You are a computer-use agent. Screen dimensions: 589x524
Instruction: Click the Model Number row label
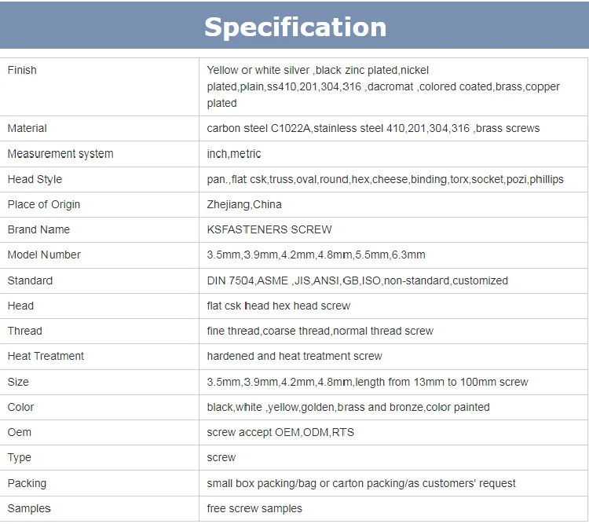coord(44,255)
